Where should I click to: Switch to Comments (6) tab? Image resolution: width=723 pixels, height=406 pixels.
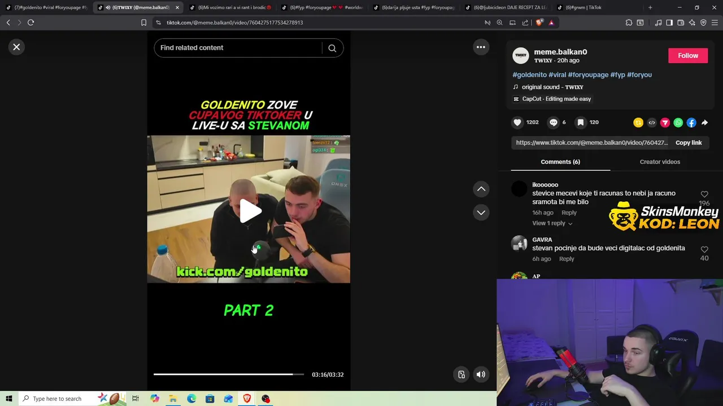[560, 162]
